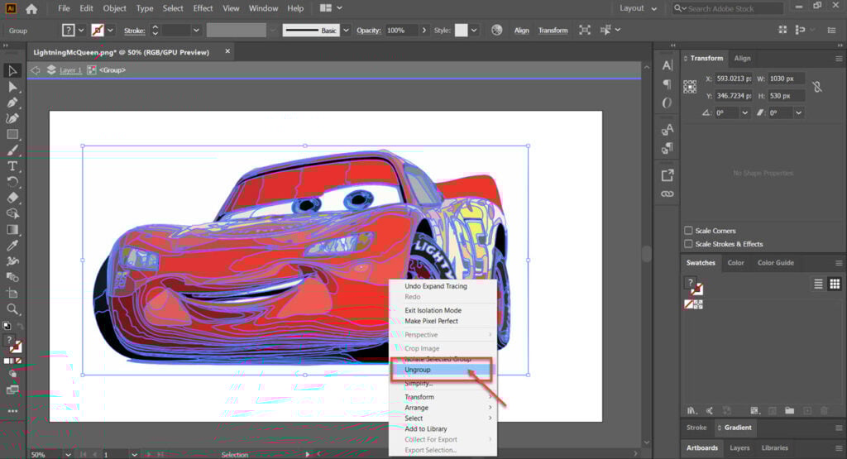The width and height of the screenshot is (847, 459).
Task: Select the Gradient tool
Action: [12, 230]
